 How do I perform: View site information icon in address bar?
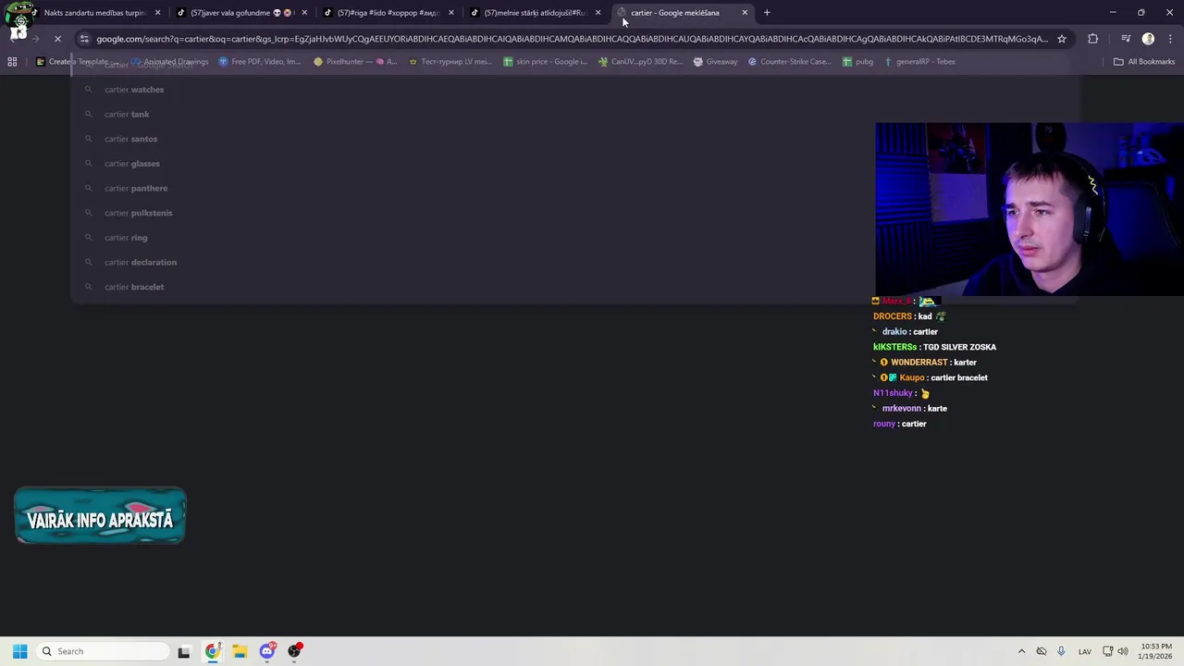click(x=84, y=39)
